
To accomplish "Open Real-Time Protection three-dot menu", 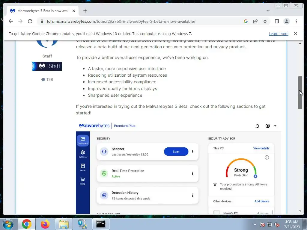I will click(x=193, y=173).
